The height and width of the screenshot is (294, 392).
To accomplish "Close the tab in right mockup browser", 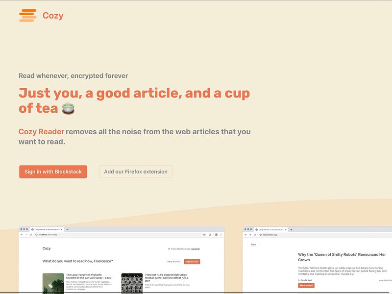I will coord(286,229).
